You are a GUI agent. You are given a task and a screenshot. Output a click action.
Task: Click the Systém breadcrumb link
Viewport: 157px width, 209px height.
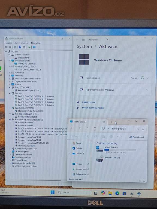(84, 47)
